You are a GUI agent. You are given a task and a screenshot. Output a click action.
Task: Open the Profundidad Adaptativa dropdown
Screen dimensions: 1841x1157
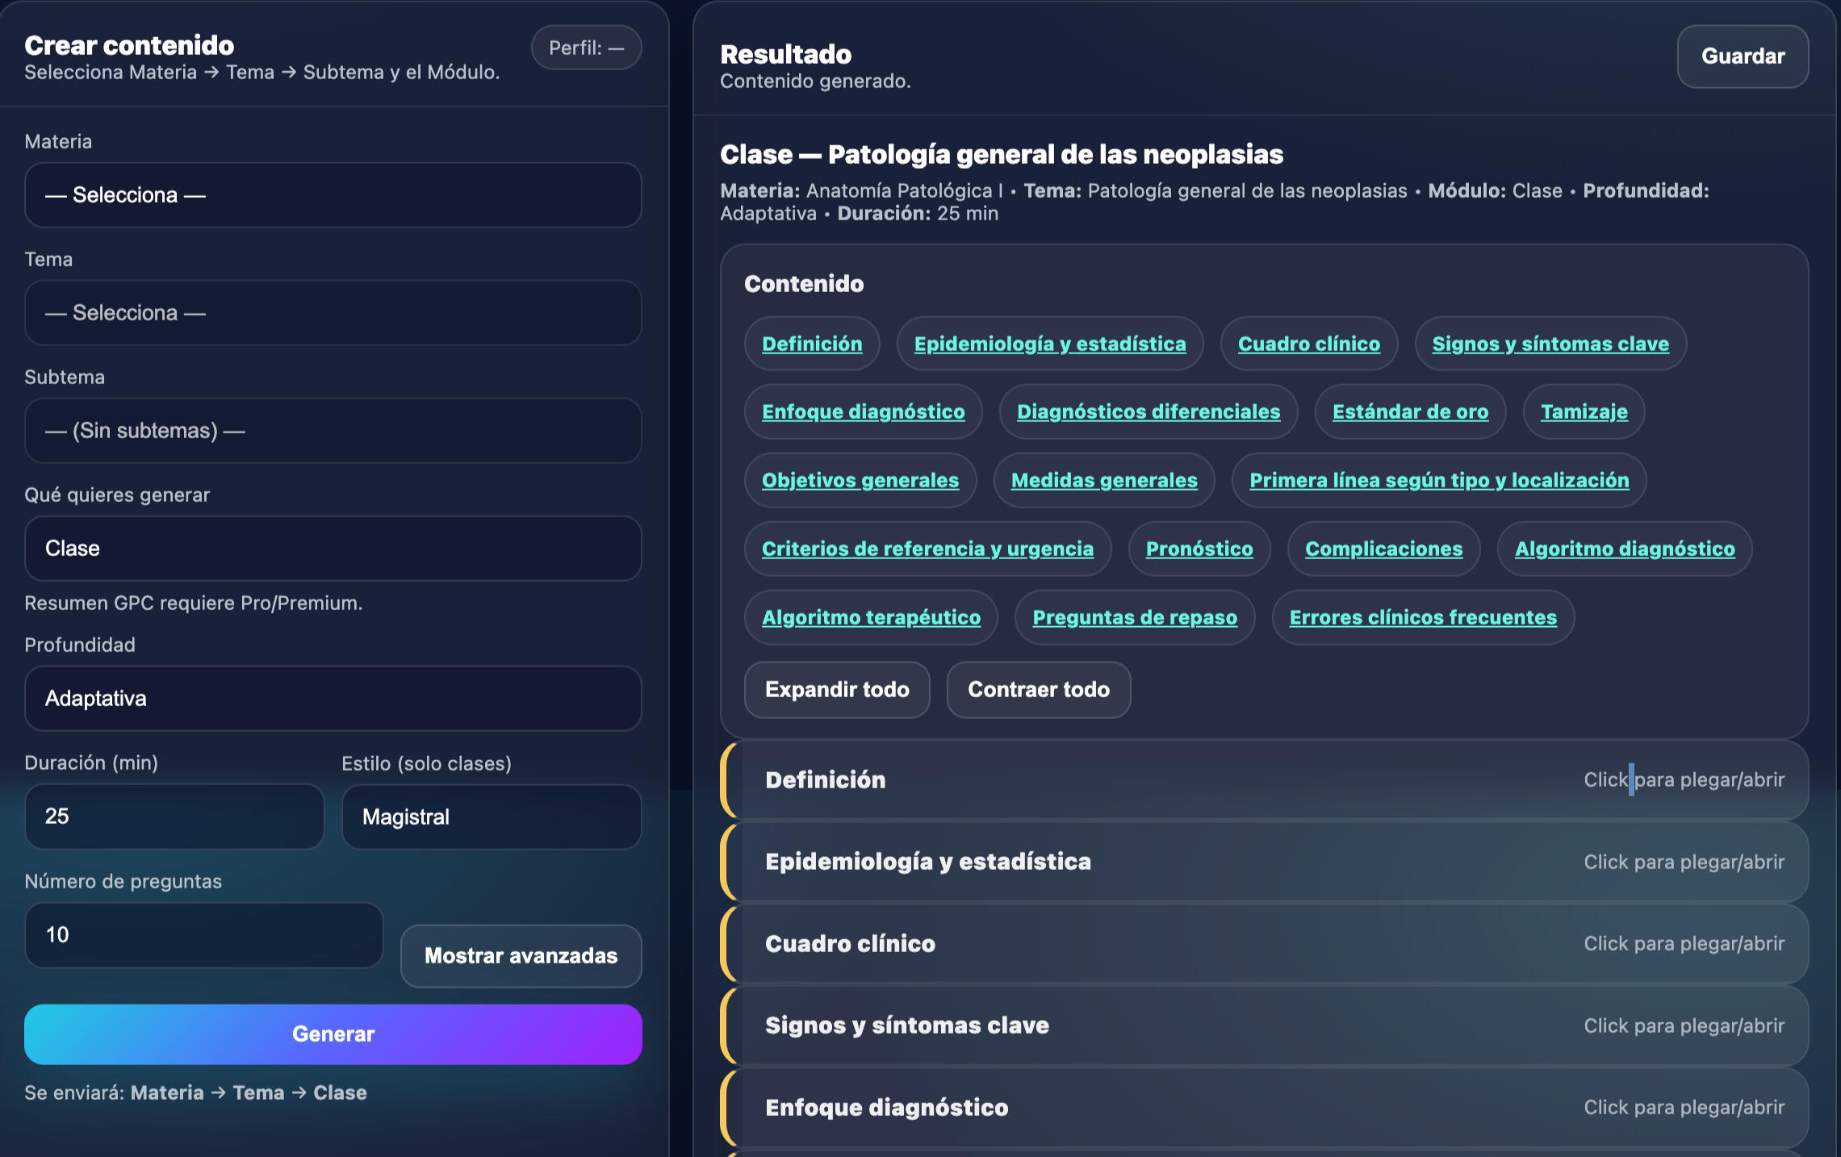pos(333,699)
